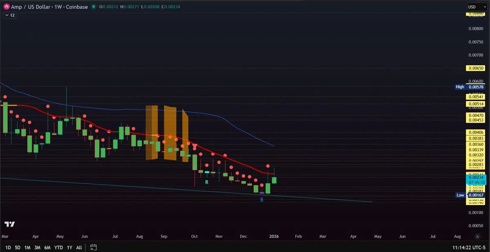490x252 pixels.
Task: Toggle the auto-scale A button
Action: pyautogui.click(x=477, y=236)
